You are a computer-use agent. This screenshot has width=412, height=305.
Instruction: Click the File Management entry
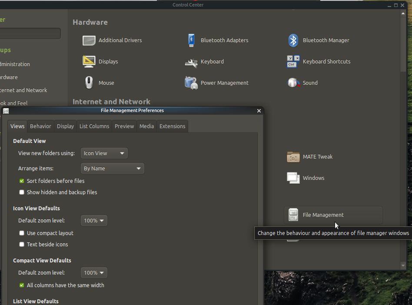point(323,215)
